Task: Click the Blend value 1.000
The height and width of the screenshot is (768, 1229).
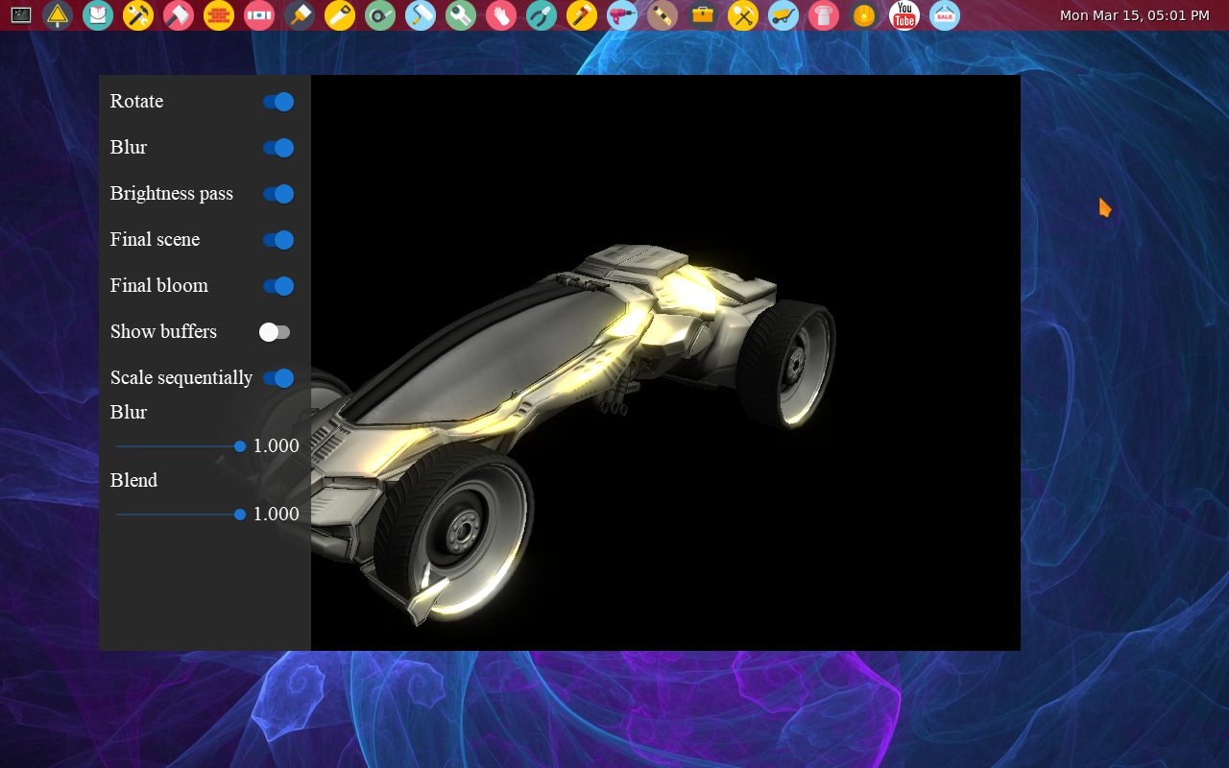Action: pos(277,515)
